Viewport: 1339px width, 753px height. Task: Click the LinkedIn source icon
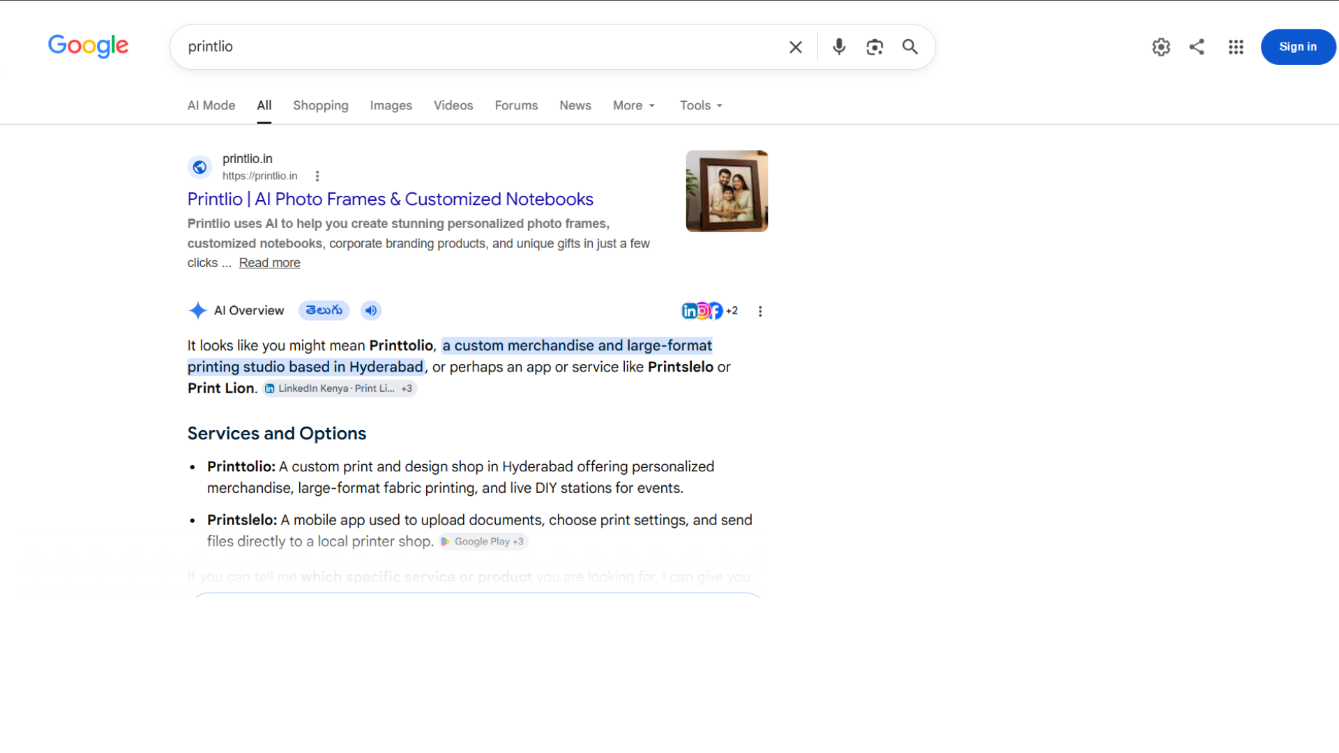pyautogui.click(x=689, y=311)
